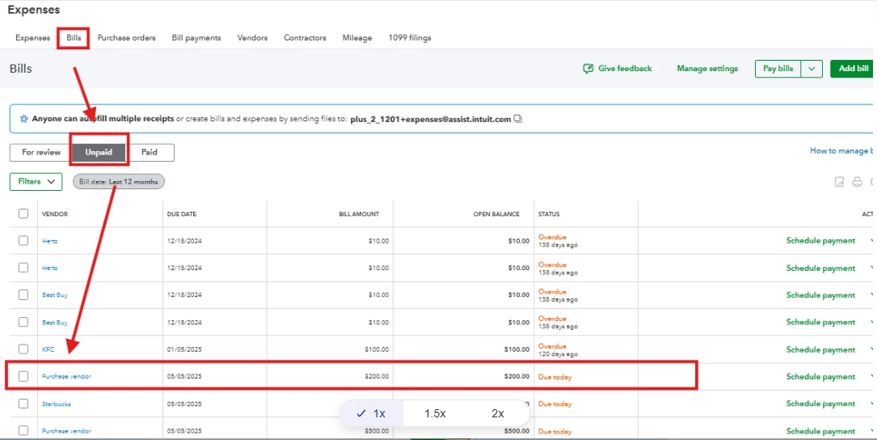This screenshot has width=877, height=440.
Task: Click the Give feedback link
Action: point(625,68)
